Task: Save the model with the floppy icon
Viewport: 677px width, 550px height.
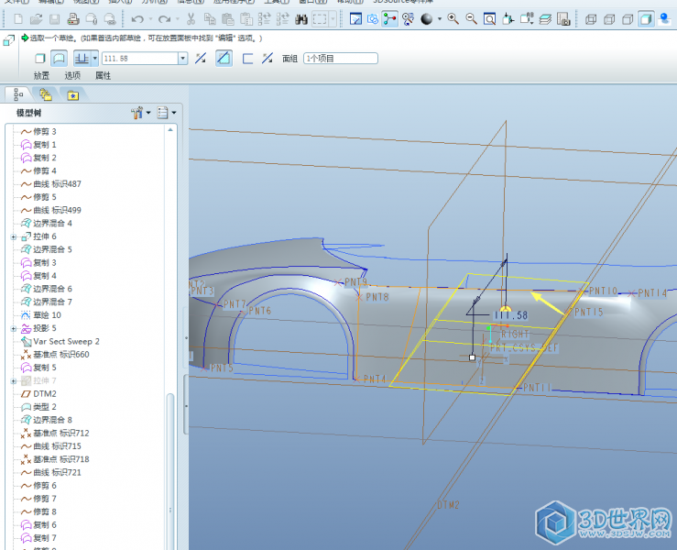Action: (x=54, y=19)
